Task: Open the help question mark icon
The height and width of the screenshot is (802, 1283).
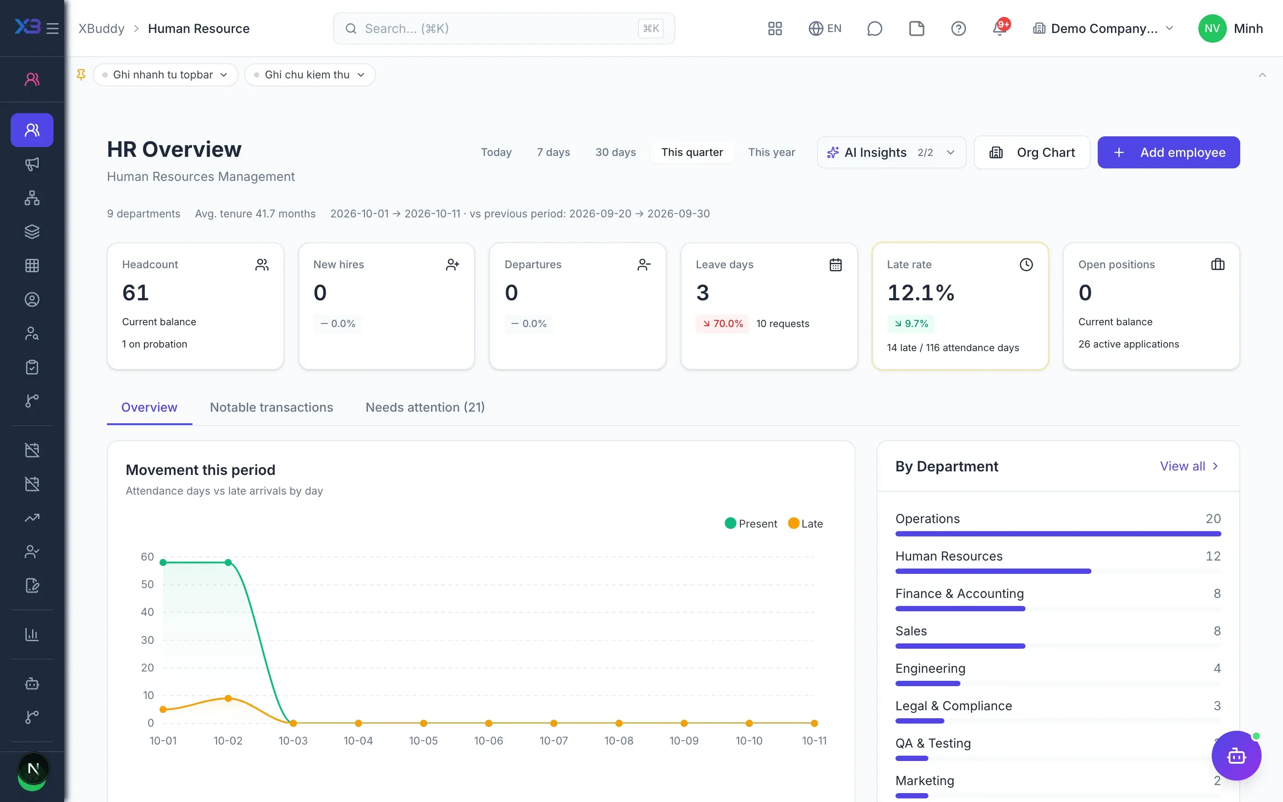Action: coord(959,28)
